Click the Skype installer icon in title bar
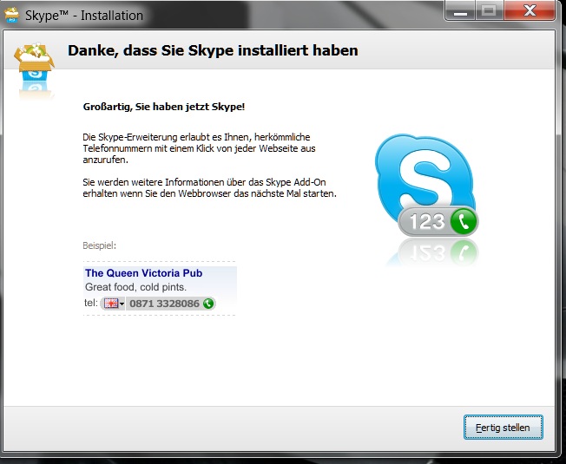Viewport: 566px width, 464px height. 11,15
